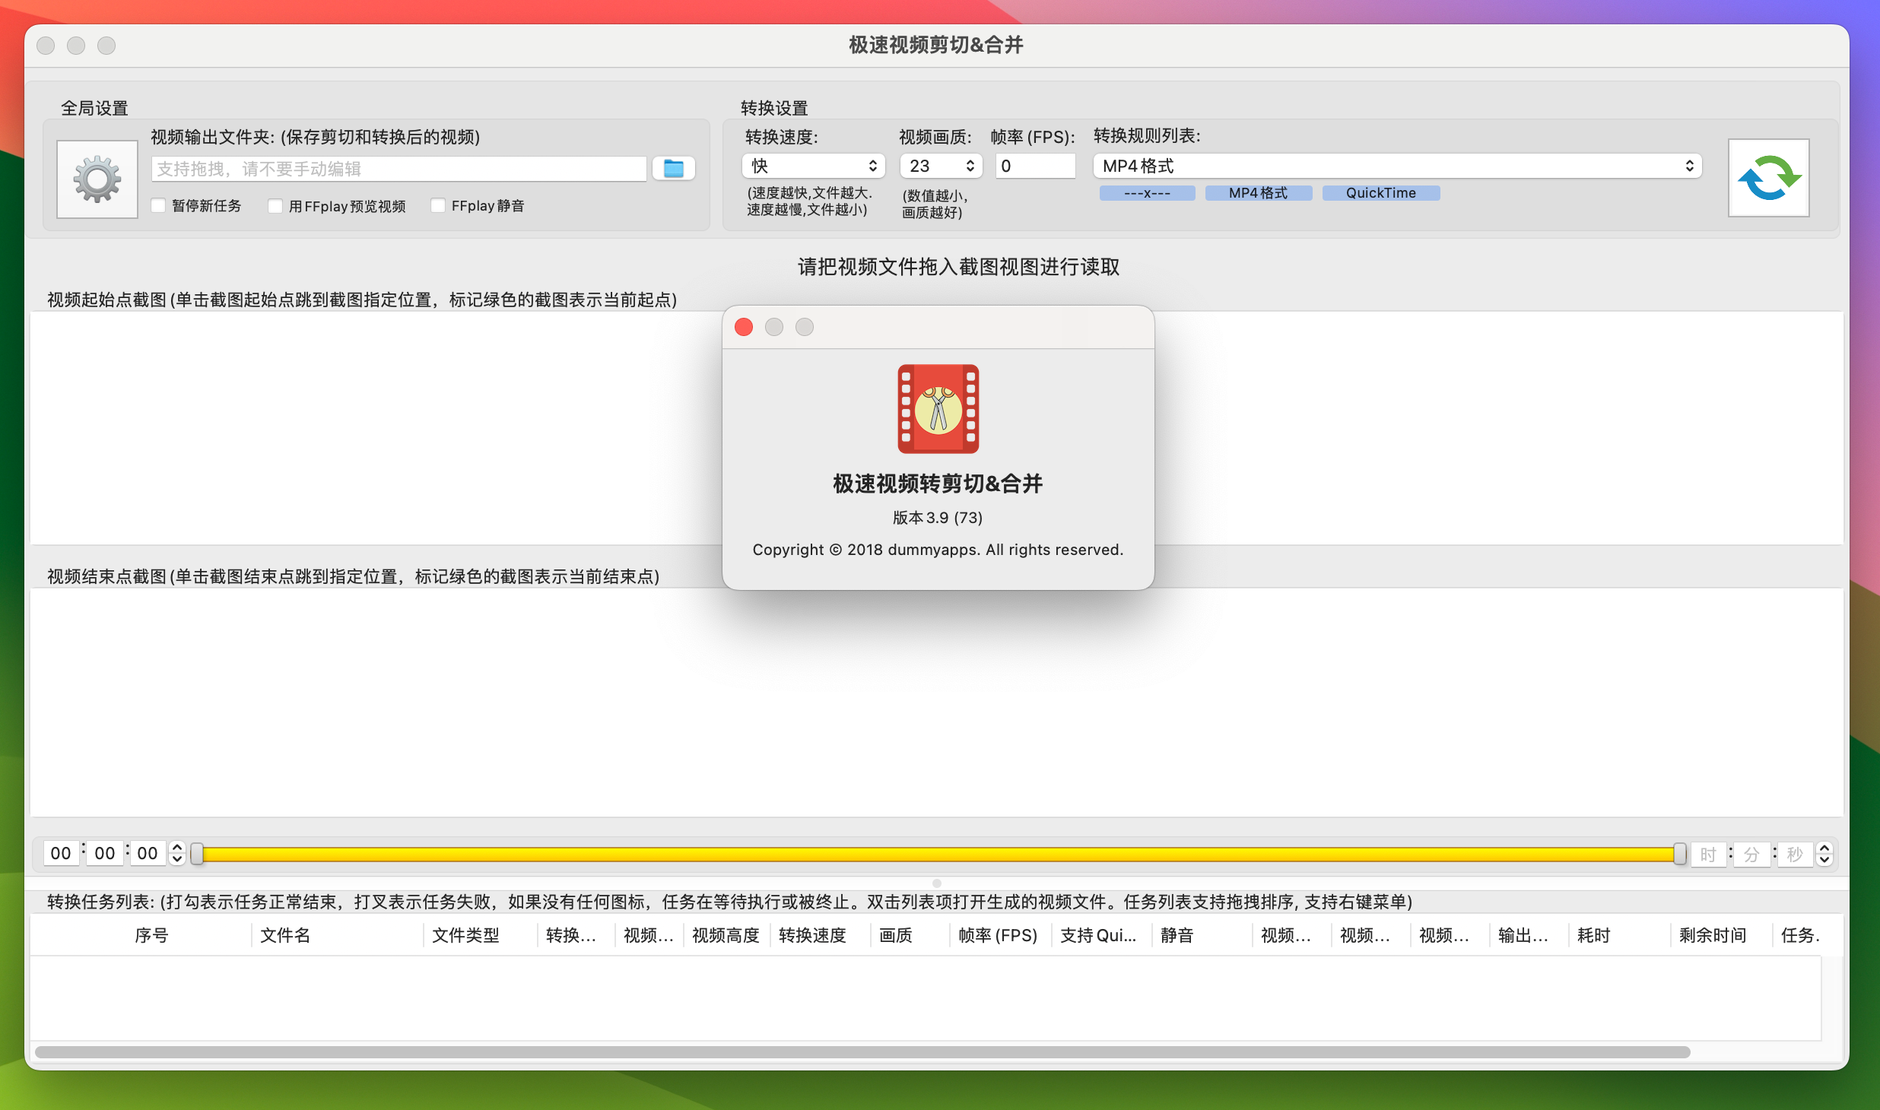Click the task list horizontal scrollbar
This screenshot has width=1880, height=1110.
coord(862,1052)
